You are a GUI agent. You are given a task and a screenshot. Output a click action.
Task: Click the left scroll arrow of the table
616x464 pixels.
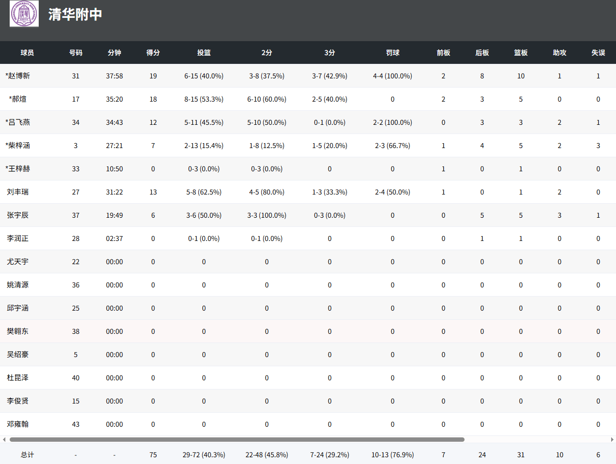click(4, 440)
